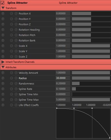This screenshot has width=111, height=140.
Task: Click the Scale Y slider bar
Action: [x=91, y=51]
